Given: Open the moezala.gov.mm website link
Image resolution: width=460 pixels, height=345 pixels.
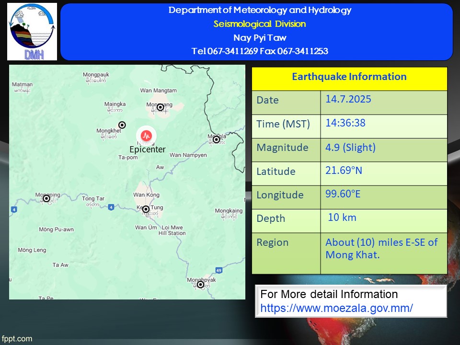Looking at the screenshot, I should coord(336,308).
